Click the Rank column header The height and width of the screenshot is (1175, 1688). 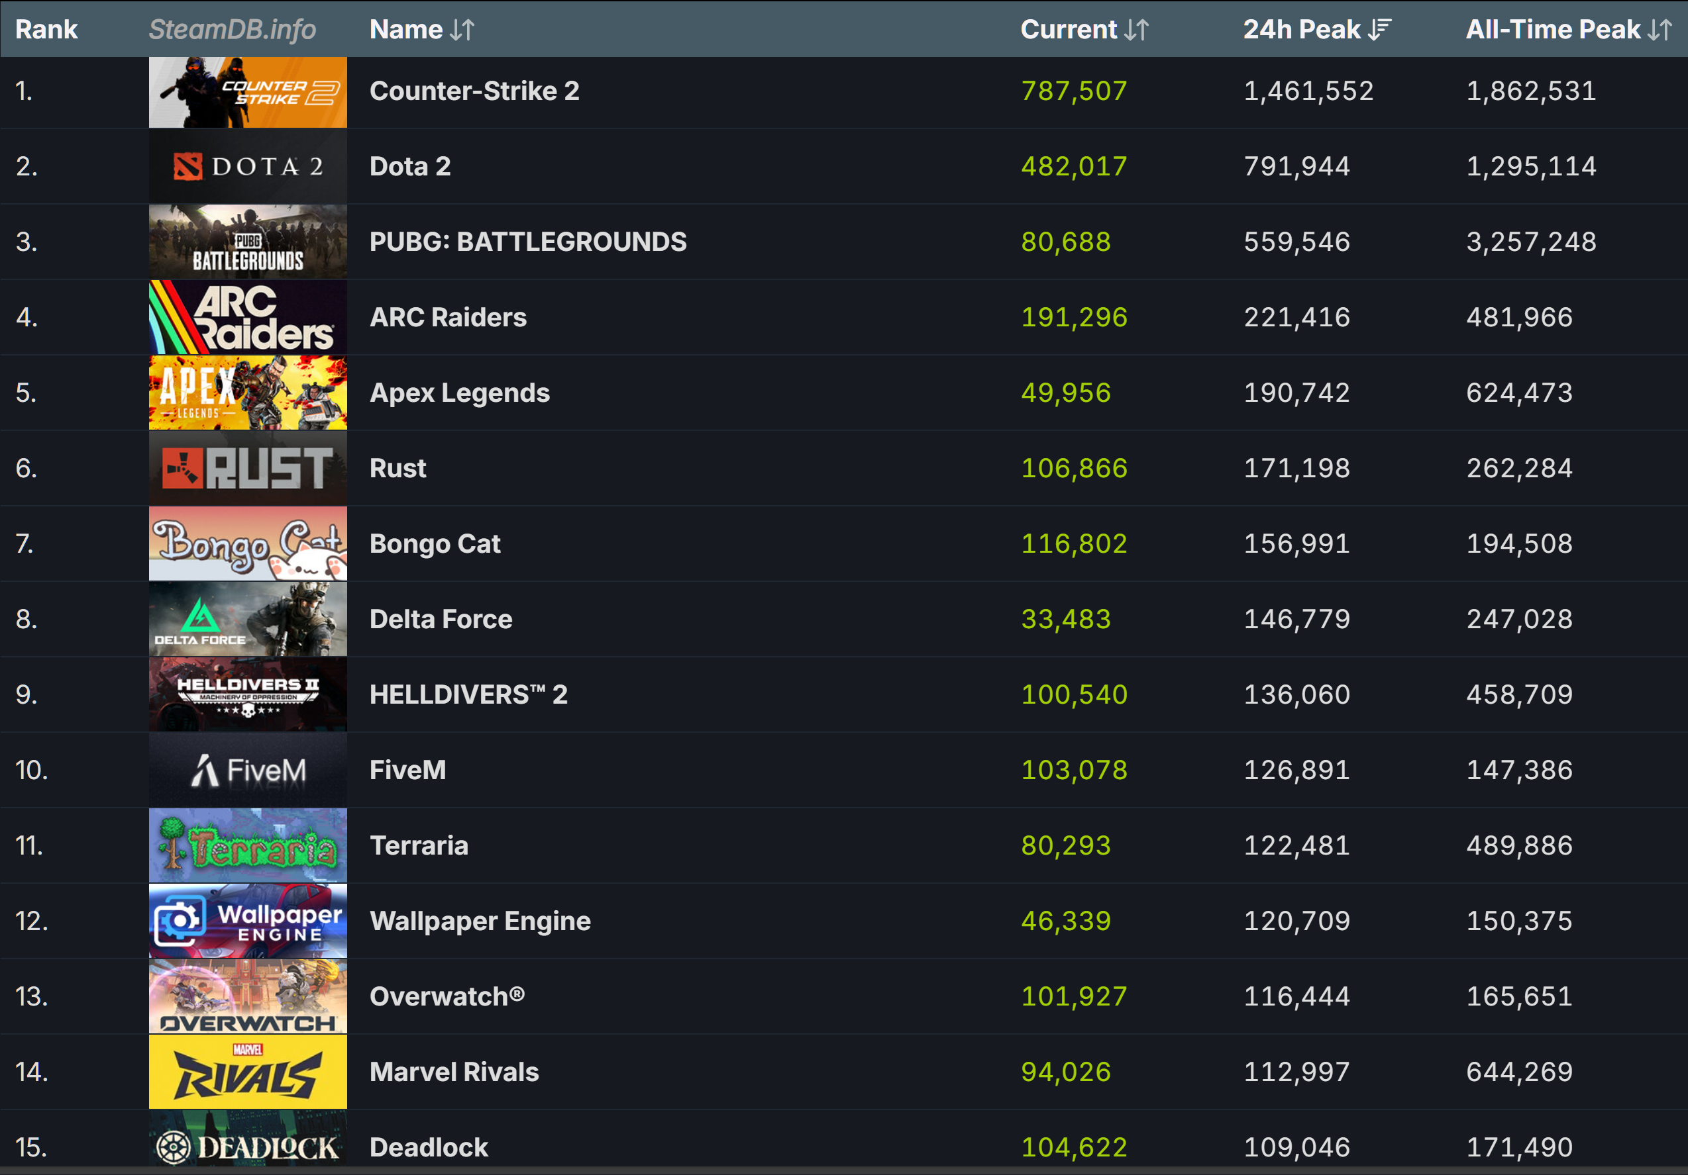(x=46, y=30)
